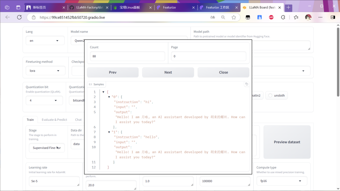This screenshot has height=191, width=340.
Task: Open the Compute type dropdown showing fp16
Action: pos(282,181)
